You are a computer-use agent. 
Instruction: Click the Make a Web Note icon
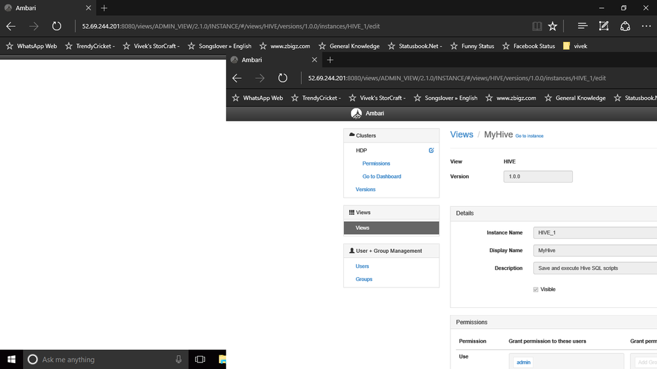[604, 26]
